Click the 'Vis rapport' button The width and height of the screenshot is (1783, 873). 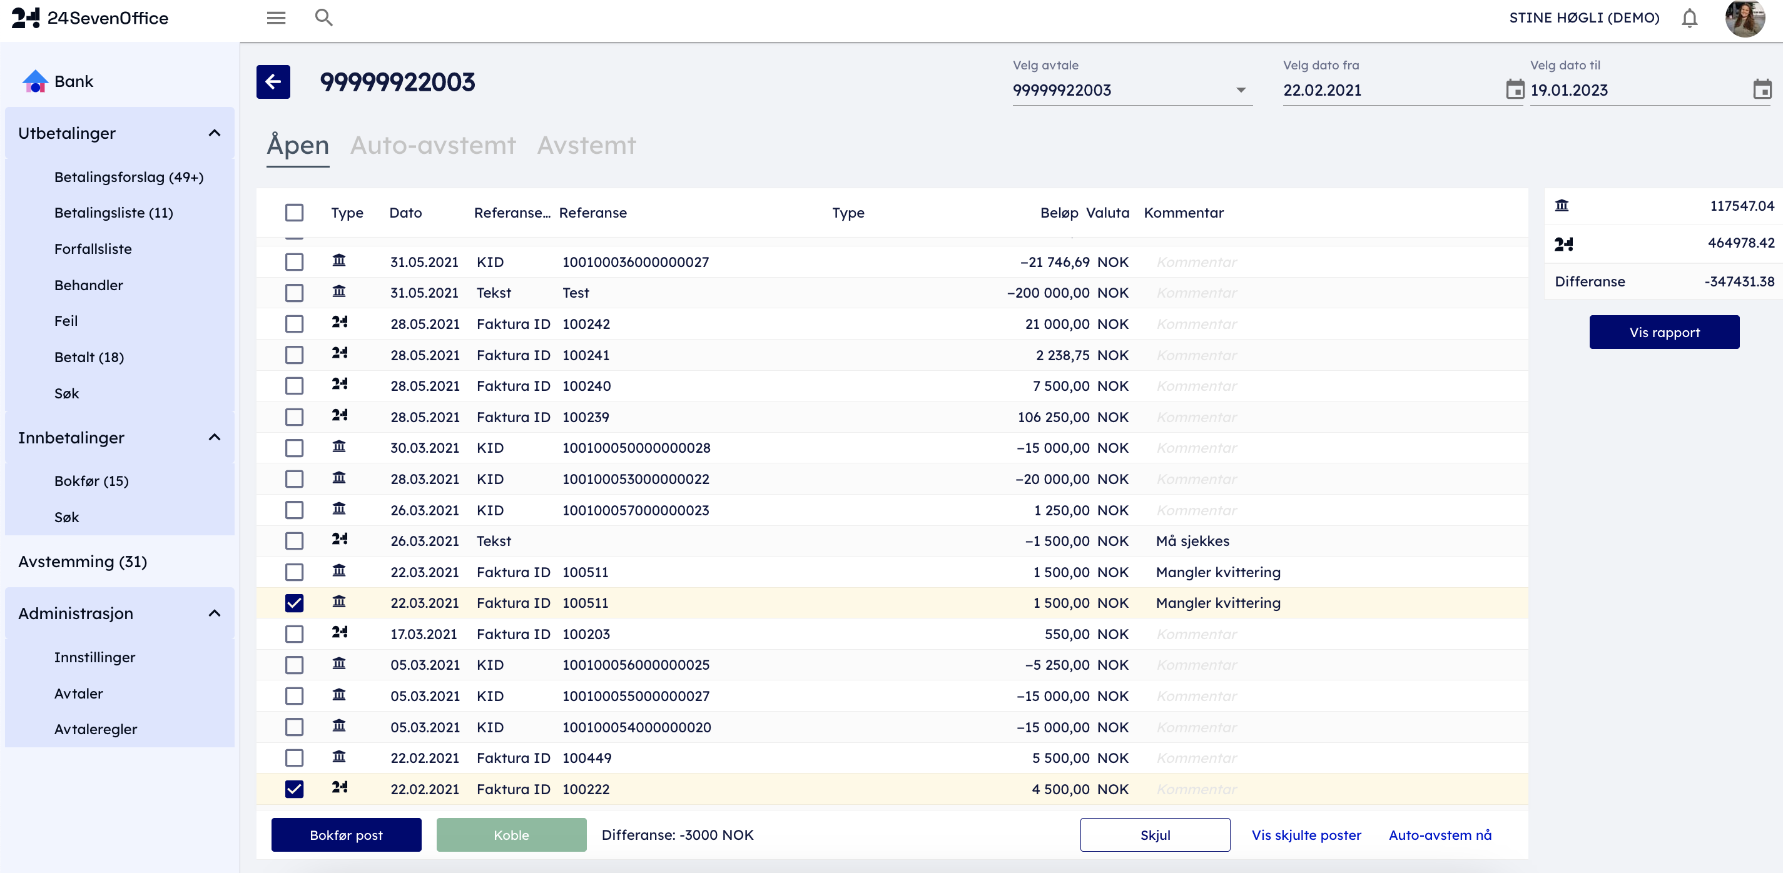pos(1664,332)
